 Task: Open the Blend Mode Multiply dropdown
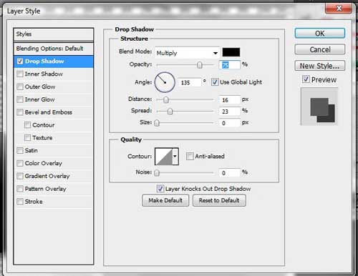[x=187, y=53]
